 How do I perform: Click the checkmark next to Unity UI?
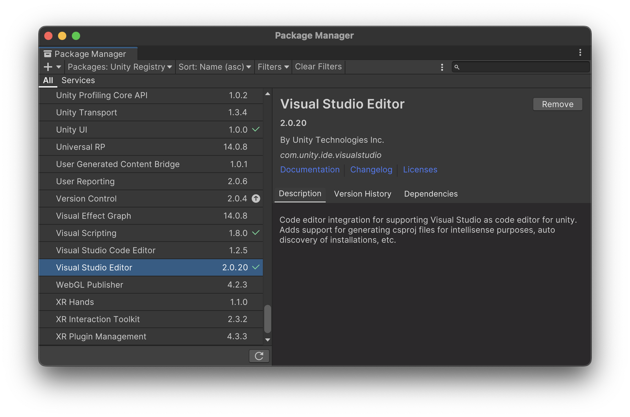coord(256,129)
